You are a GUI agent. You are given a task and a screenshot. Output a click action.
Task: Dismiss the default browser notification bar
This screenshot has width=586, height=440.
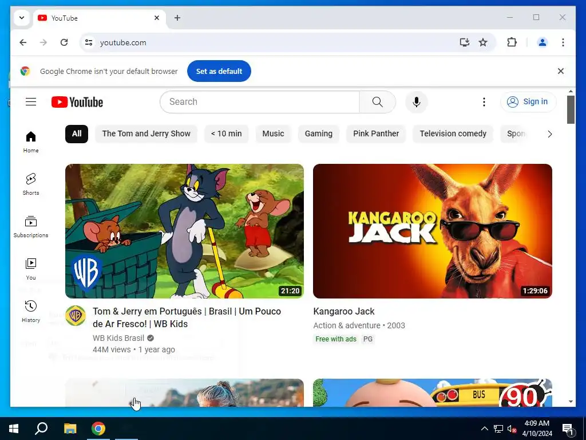pyautogui.click(x=561, y=71)
